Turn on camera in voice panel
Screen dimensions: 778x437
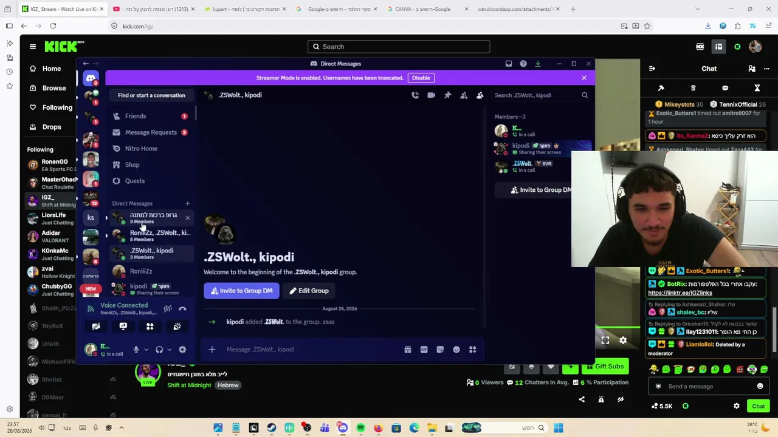[x=96, y=327]
